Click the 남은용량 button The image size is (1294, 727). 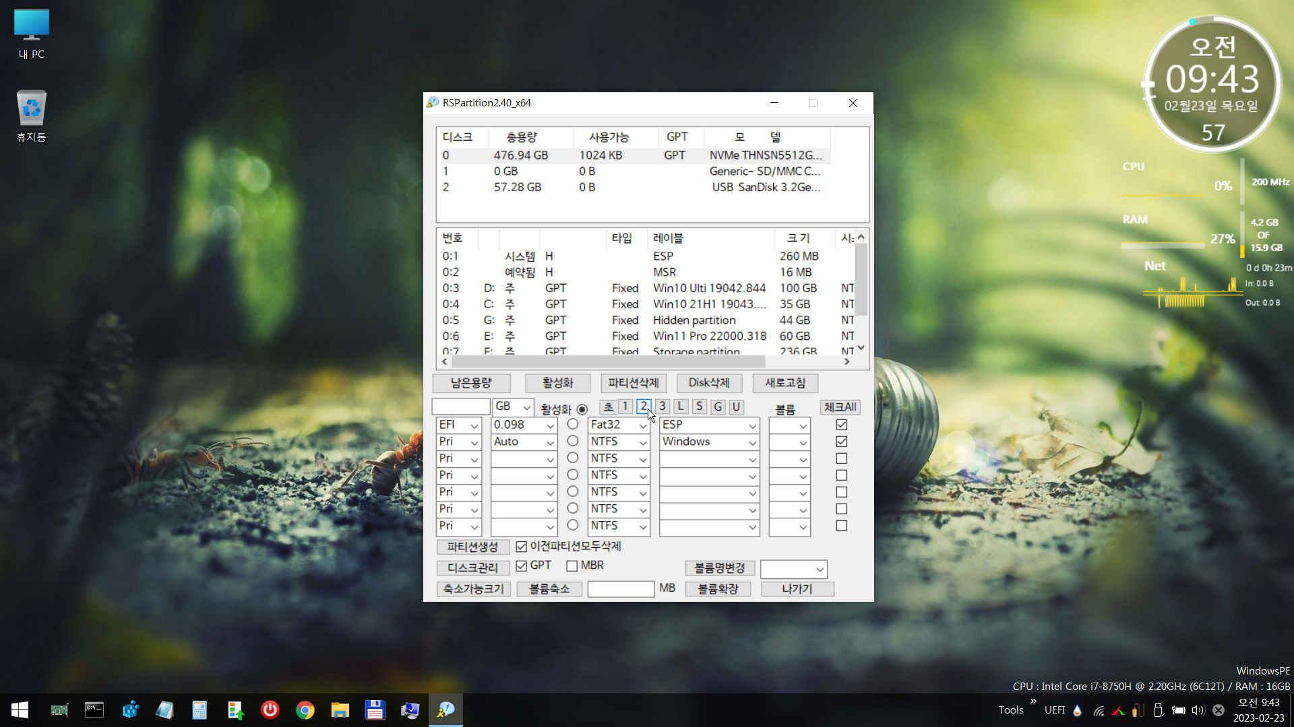[471, 383]
